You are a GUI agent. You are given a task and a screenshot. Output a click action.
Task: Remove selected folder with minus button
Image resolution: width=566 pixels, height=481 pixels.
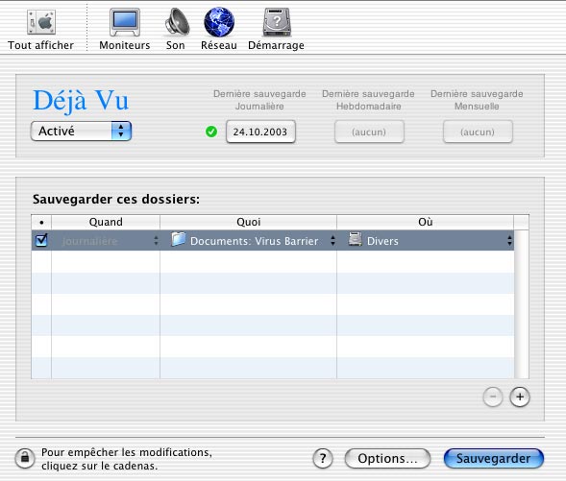(x=493, y=397)
